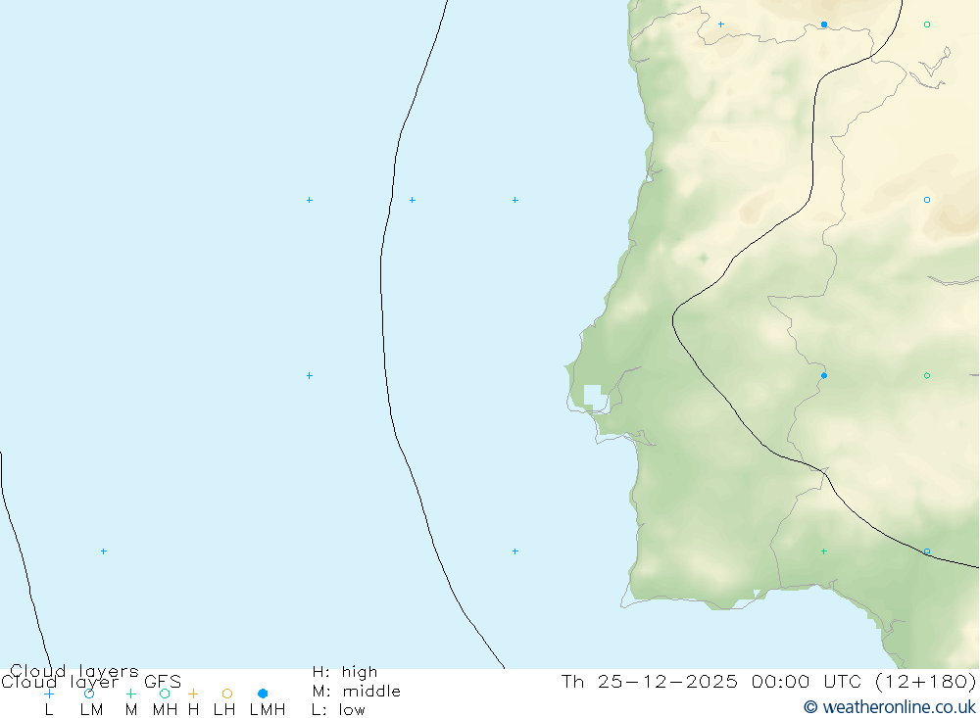The height and width of the screenshot is (718, 980).
Task: Click the blue plus L legend symbol
Action: point(49,694)
